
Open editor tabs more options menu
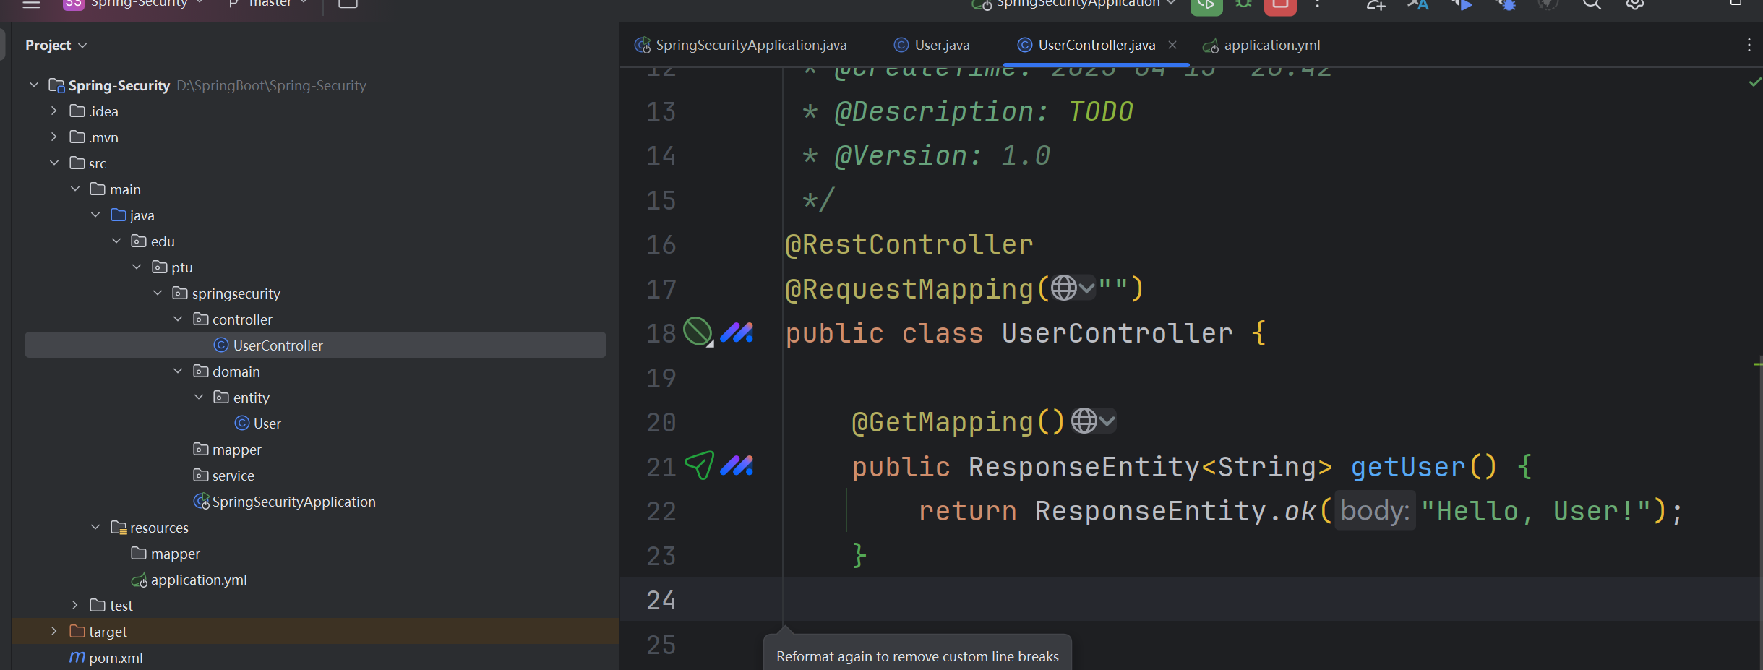pos(1749,45)
